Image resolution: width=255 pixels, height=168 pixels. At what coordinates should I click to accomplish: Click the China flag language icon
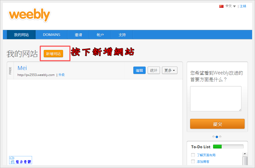tap(221, 6)
